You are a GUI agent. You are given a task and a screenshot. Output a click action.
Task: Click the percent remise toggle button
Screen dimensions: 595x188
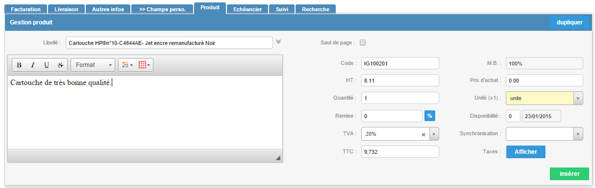click(x=429, y=116)
